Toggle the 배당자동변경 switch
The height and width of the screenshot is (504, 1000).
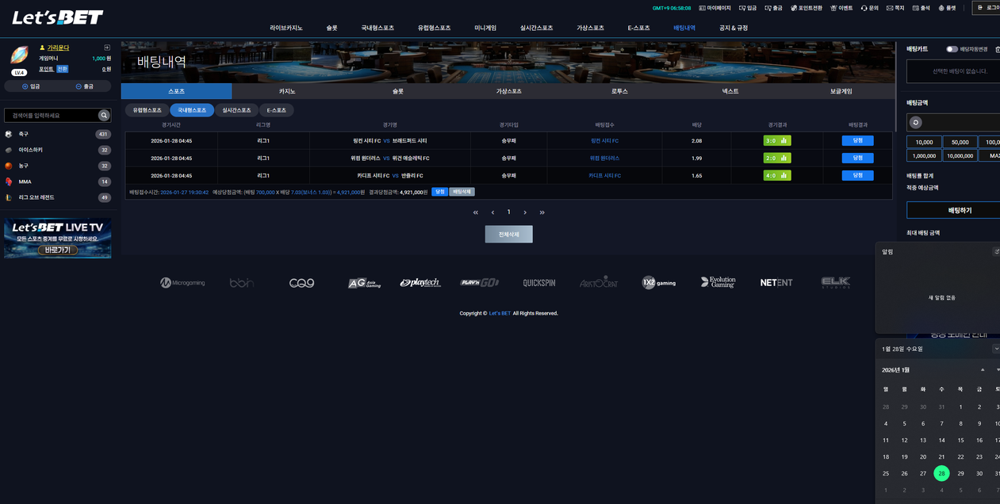click(952, 49)
